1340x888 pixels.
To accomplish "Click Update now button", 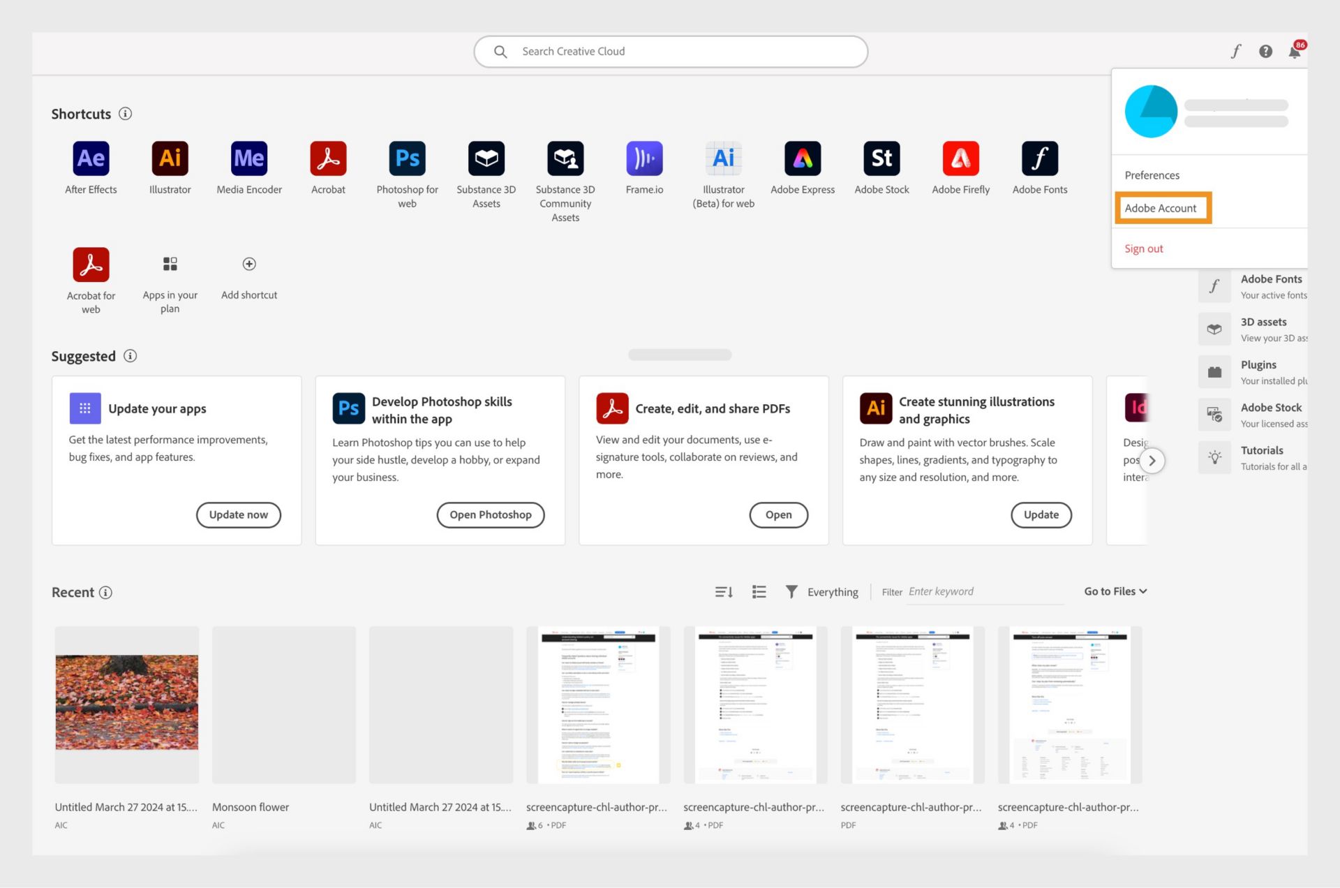I will [x=238, y=515].
